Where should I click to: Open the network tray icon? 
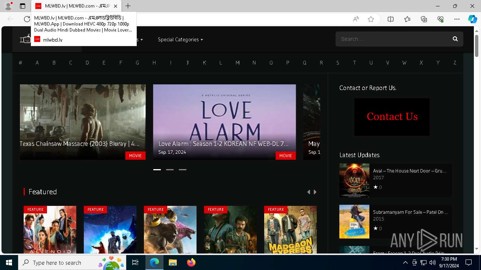point(424,262)
